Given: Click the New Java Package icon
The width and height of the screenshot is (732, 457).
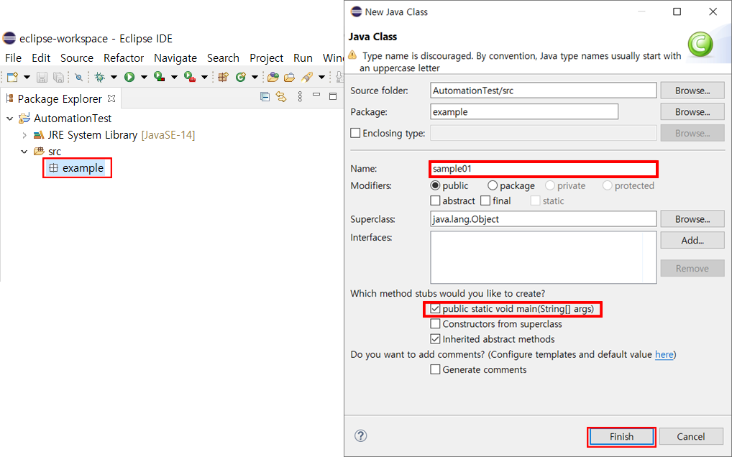Looking at the screenshot, I should tap(224, 77).
